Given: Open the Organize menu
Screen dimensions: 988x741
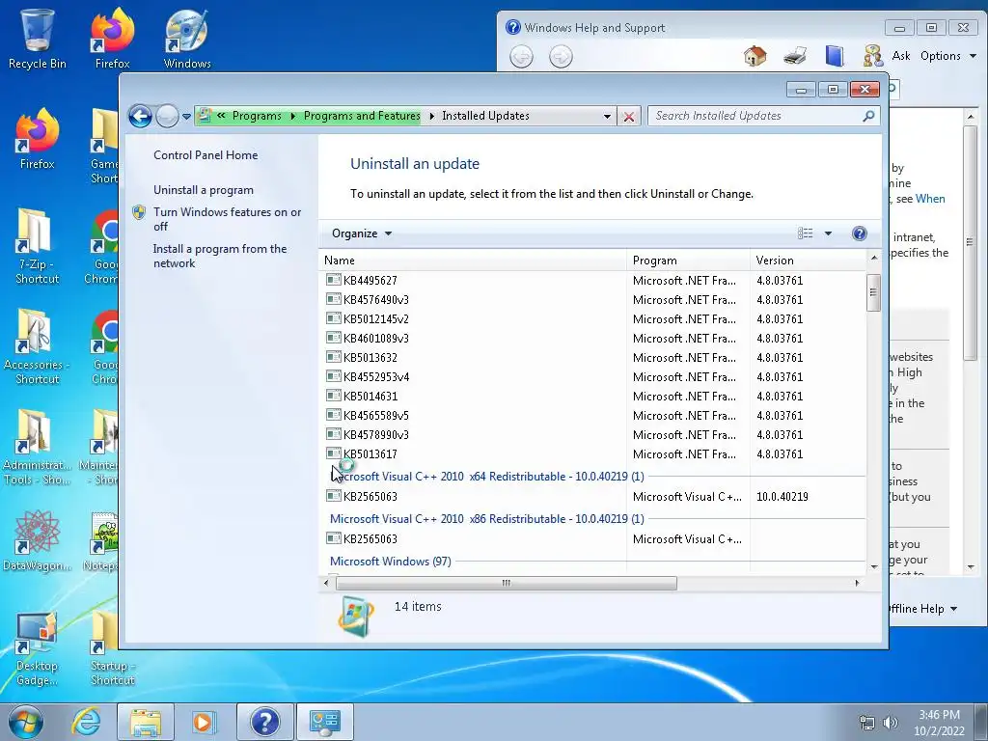Looking at the screenshot, I should [x=362, y=233].
